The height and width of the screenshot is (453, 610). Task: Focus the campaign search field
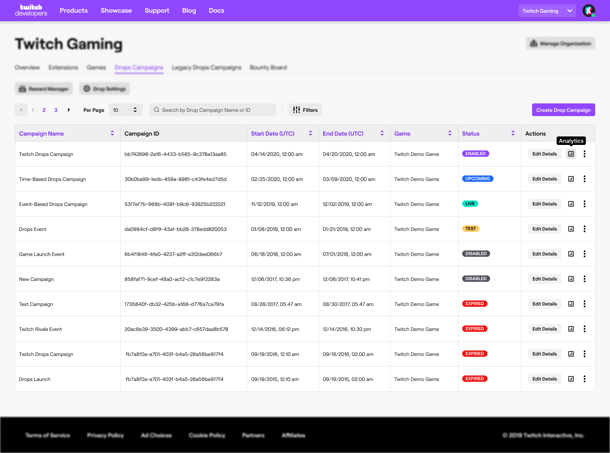(213, 110)
